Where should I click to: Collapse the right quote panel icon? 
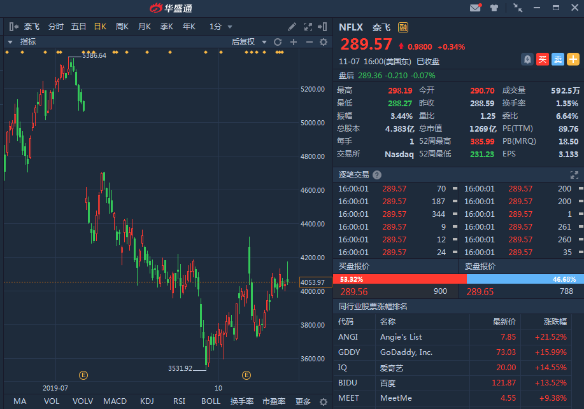pos(322,27)
